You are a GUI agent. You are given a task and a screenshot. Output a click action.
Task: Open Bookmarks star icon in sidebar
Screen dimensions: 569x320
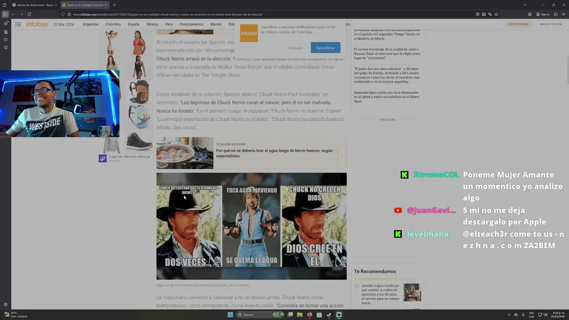(x=6, y=47)
